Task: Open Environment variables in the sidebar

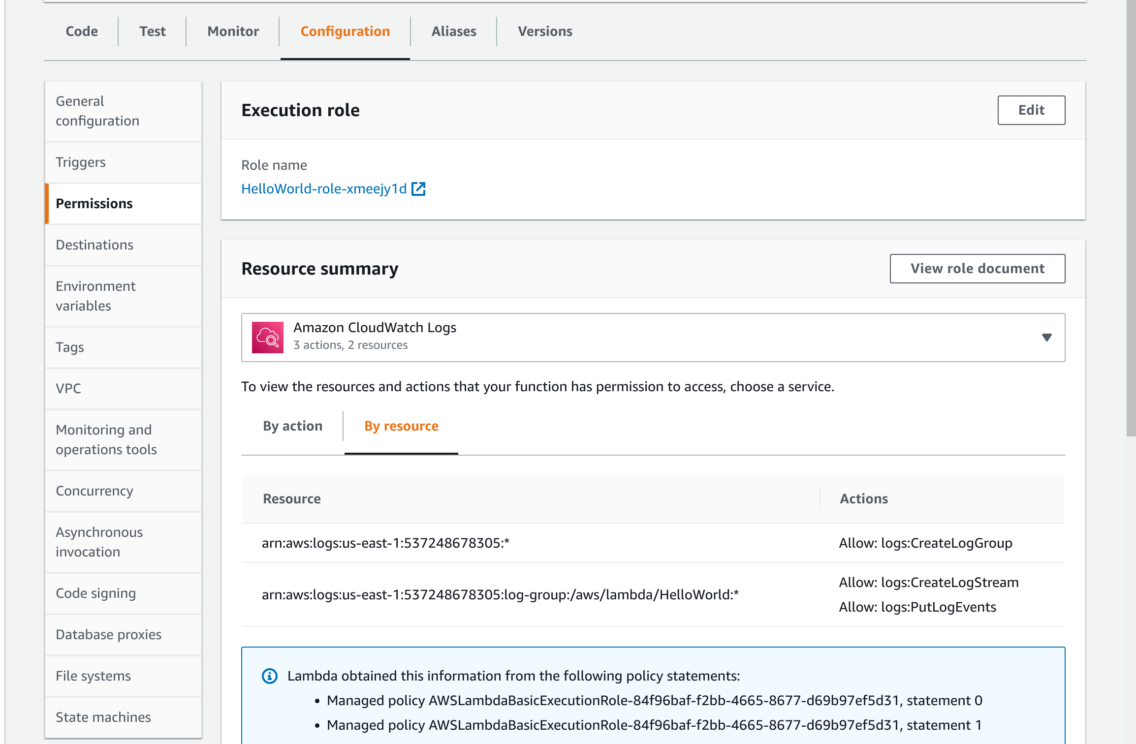Action: 95,296
